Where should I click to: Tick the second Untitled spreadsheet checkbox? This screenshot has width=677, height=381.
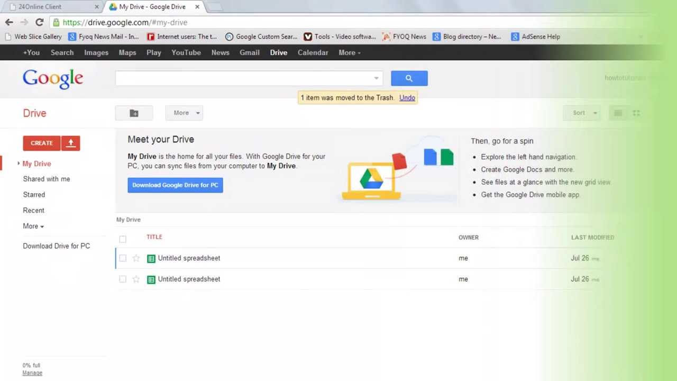coord(123,279)
